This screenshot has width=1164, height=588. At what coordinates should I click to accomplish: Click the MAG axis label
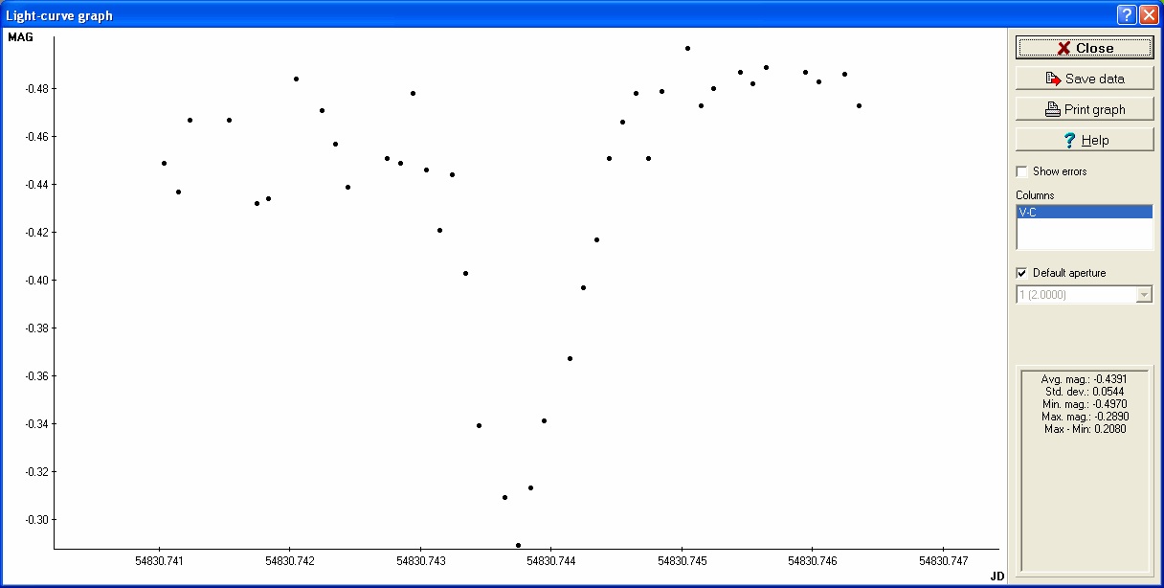20,37
